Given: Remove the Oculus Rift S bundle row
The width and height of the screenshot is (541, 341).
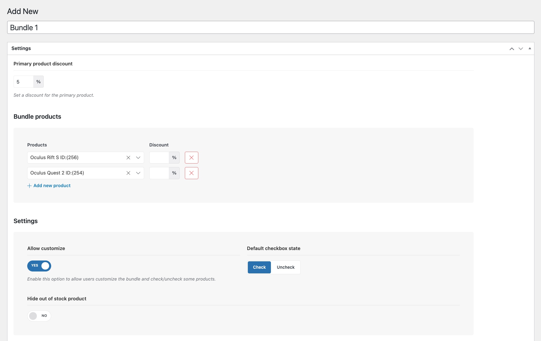Looking at the screenshot, I should point(191,158).
